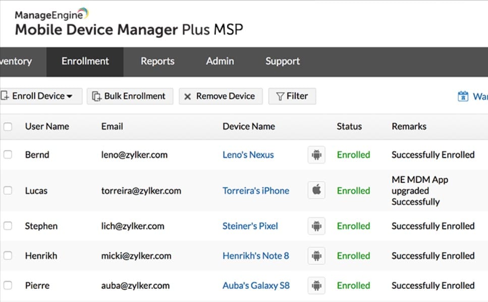Viewport: 488px width, 302px height.
Task: Check the box for user Lucas
Action: (8, 190)
